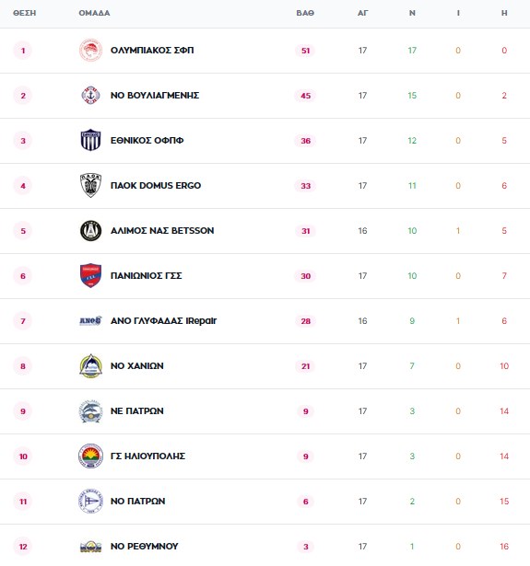Screen dimensions: 530x566
Task: Open the ΟΛΥΜΠΙΑΚΟΣ ΣΦΠ team link
Action: pos(152,51)
